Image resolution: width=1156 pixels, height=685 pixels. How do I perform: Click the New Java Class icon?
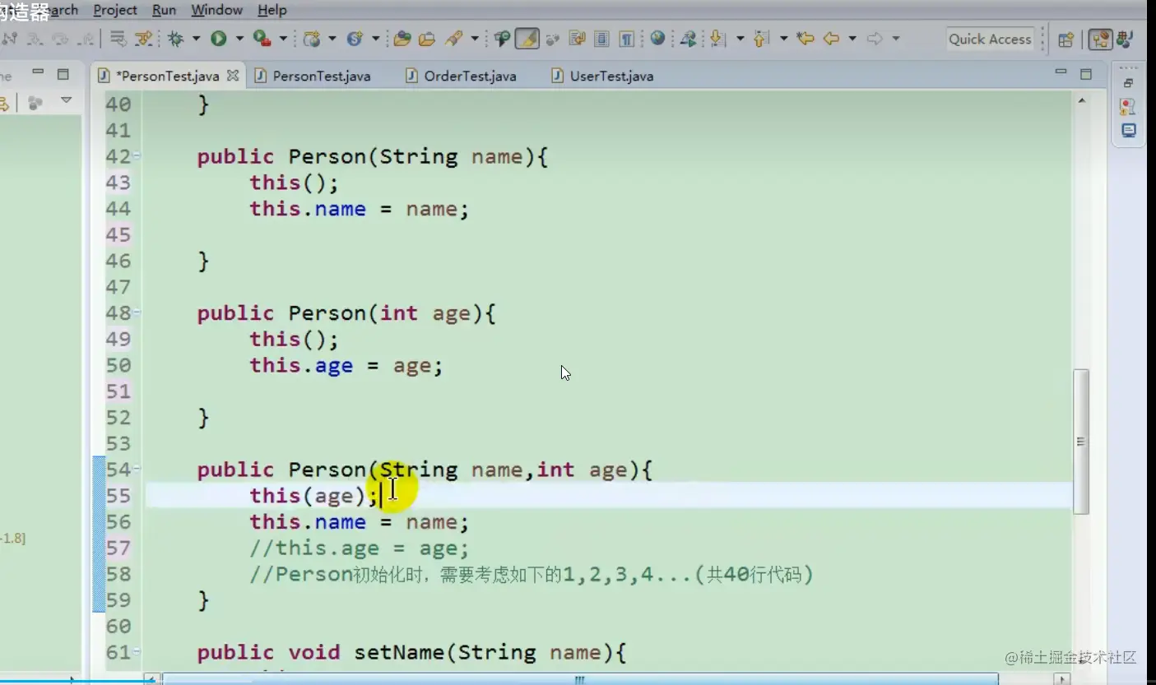pyautogui.click(x=355, y=39)
